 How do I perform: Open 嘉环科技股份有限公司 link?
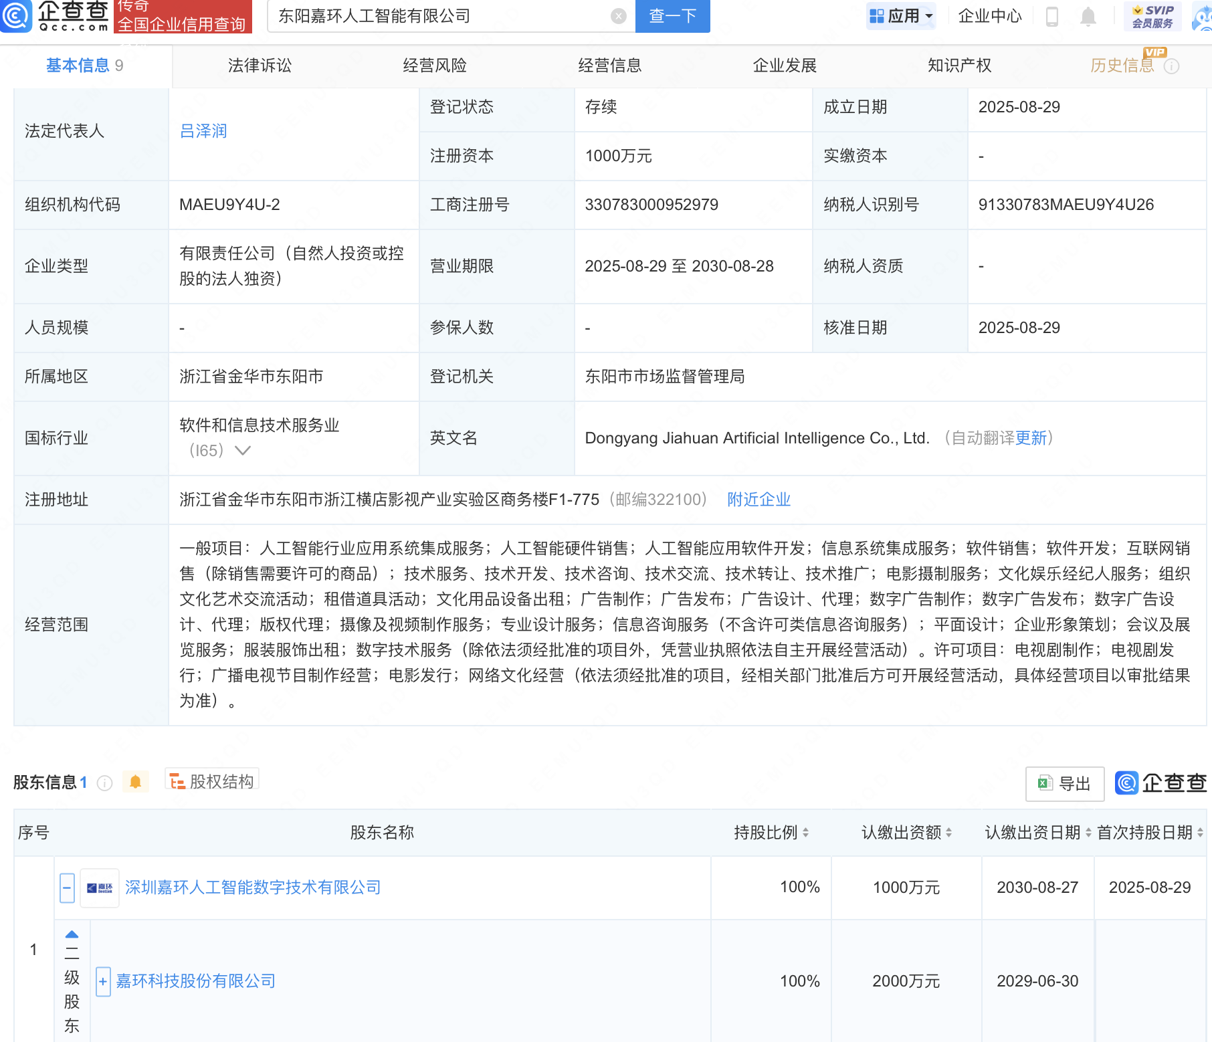pos(196,981)
